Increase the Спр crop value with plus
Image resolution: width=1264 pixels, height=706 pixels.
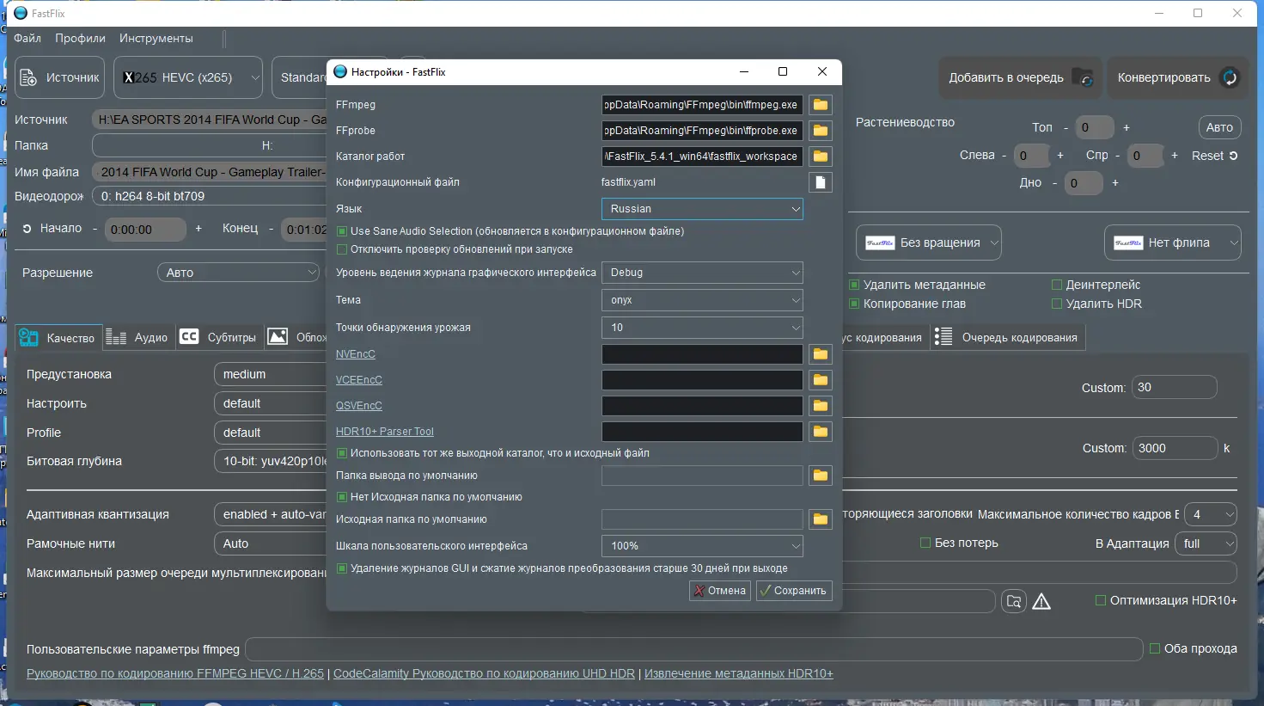1175,156
